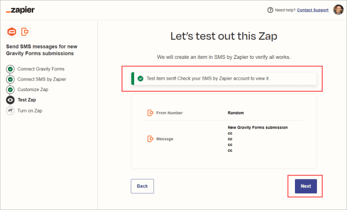Click the 'Test item sent!' notification message

tap(208, 78)
